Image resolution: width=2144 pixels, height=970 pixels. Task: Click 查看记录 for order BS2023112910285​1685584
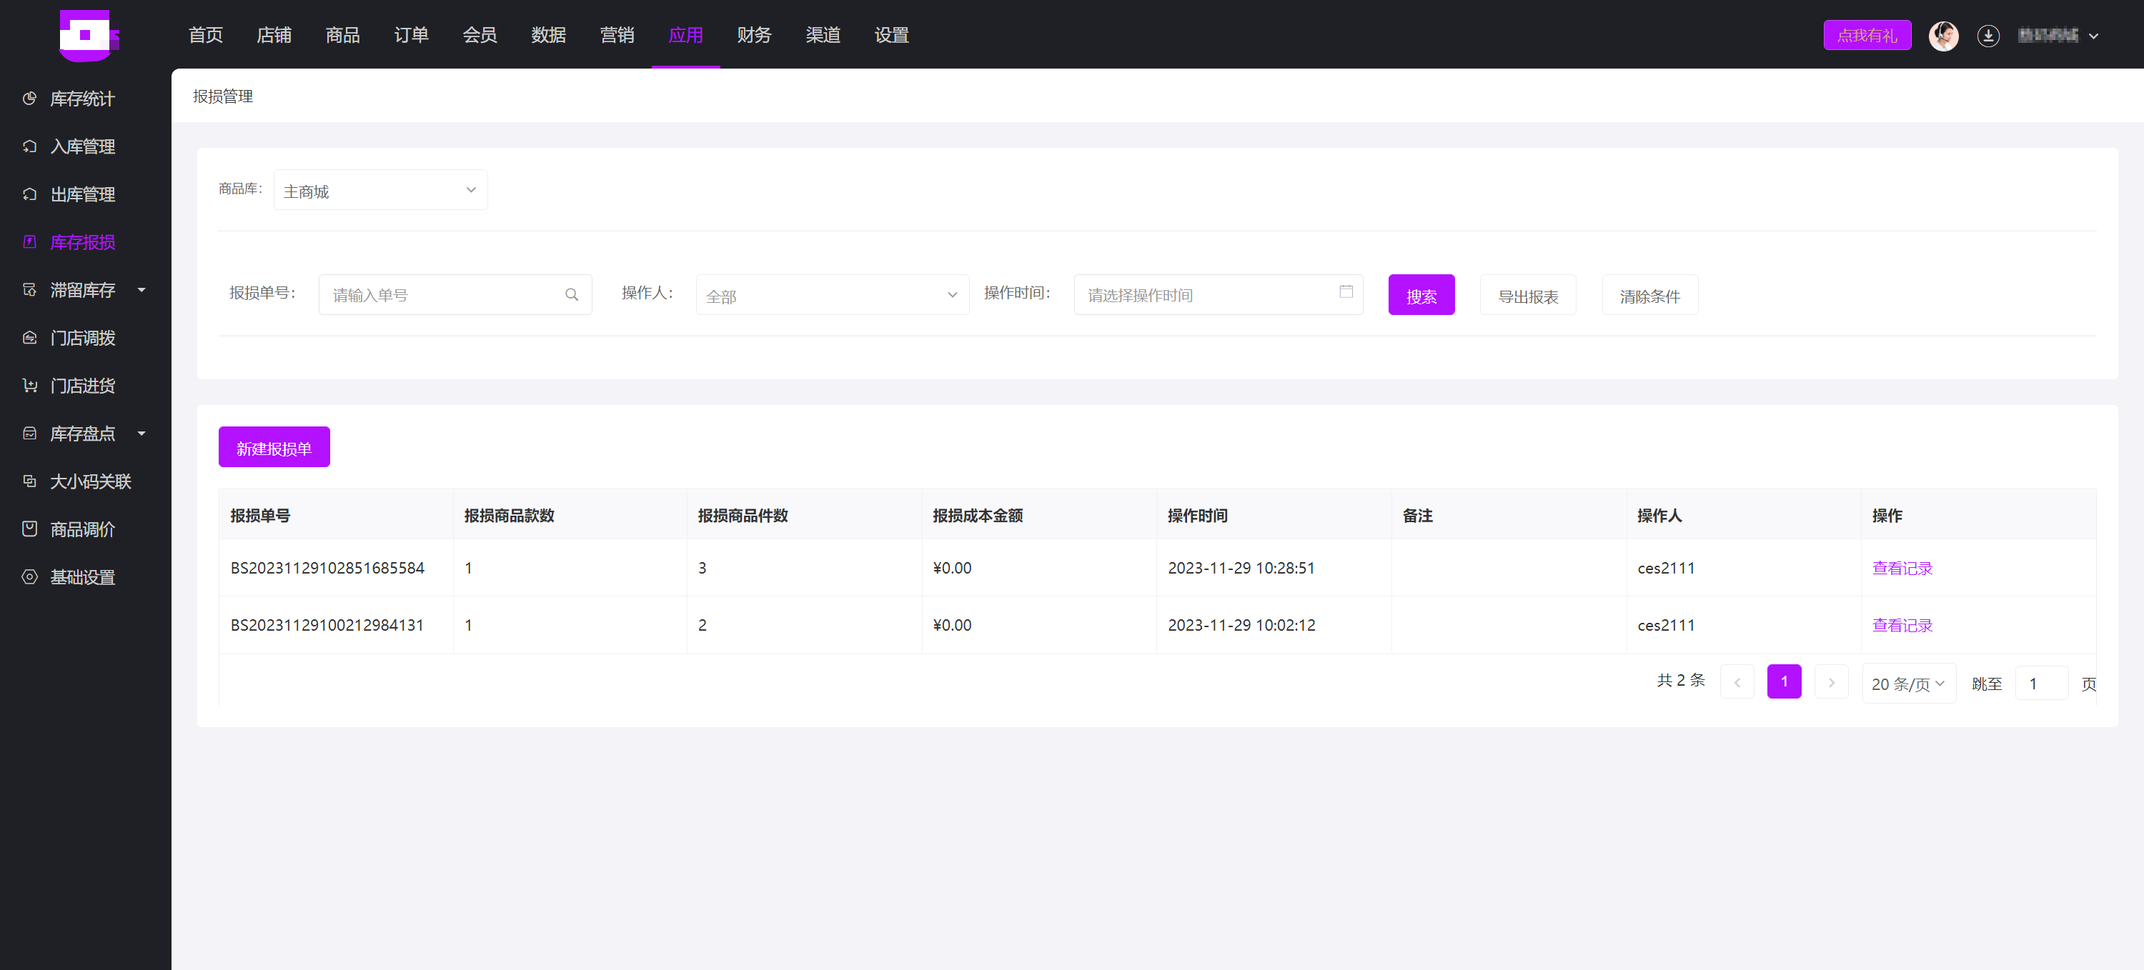(x=1901, y=568)
